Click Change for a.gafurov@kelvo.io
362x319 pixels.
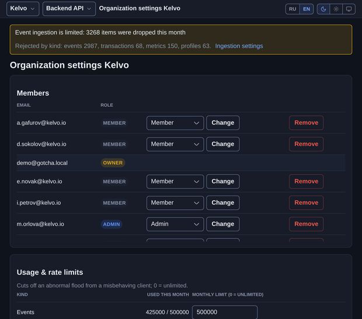tap(223, 123)
